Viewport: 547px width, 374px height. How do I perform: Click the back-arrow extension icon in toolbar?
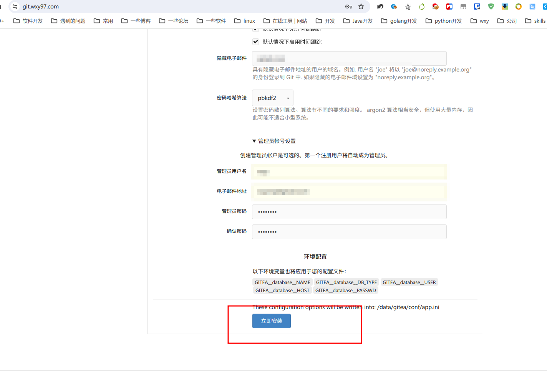[380, 7]
